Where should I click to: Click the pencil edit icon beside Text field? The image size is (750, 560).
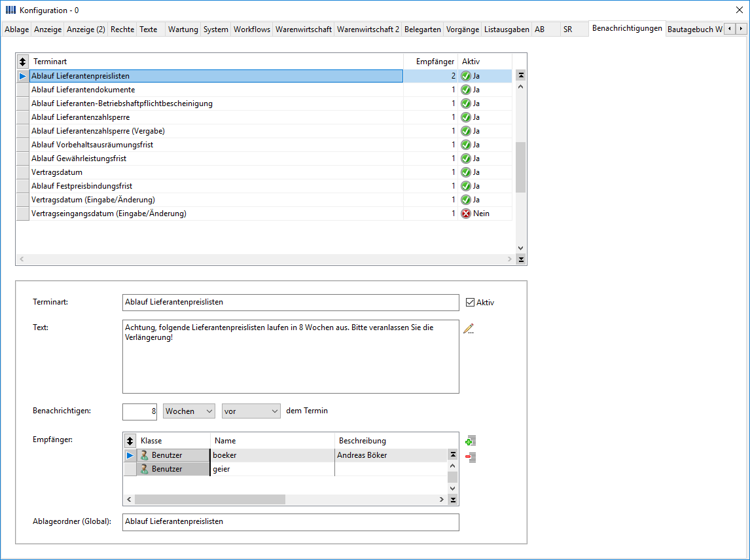[x=469, y=329]
